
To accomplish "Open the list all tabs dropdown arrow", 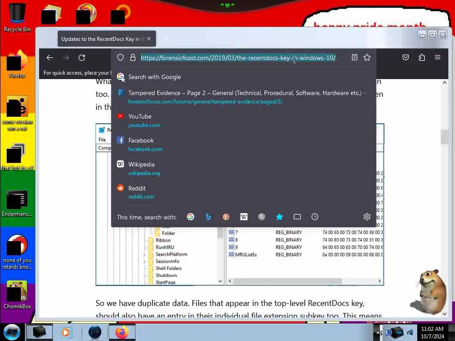I will (x=391, y=39).
